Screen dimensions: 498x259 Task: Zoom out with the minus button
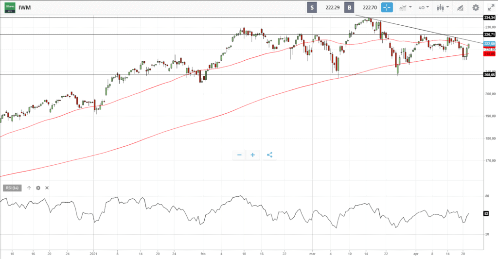pyautogui.click(x=239, y=155)
